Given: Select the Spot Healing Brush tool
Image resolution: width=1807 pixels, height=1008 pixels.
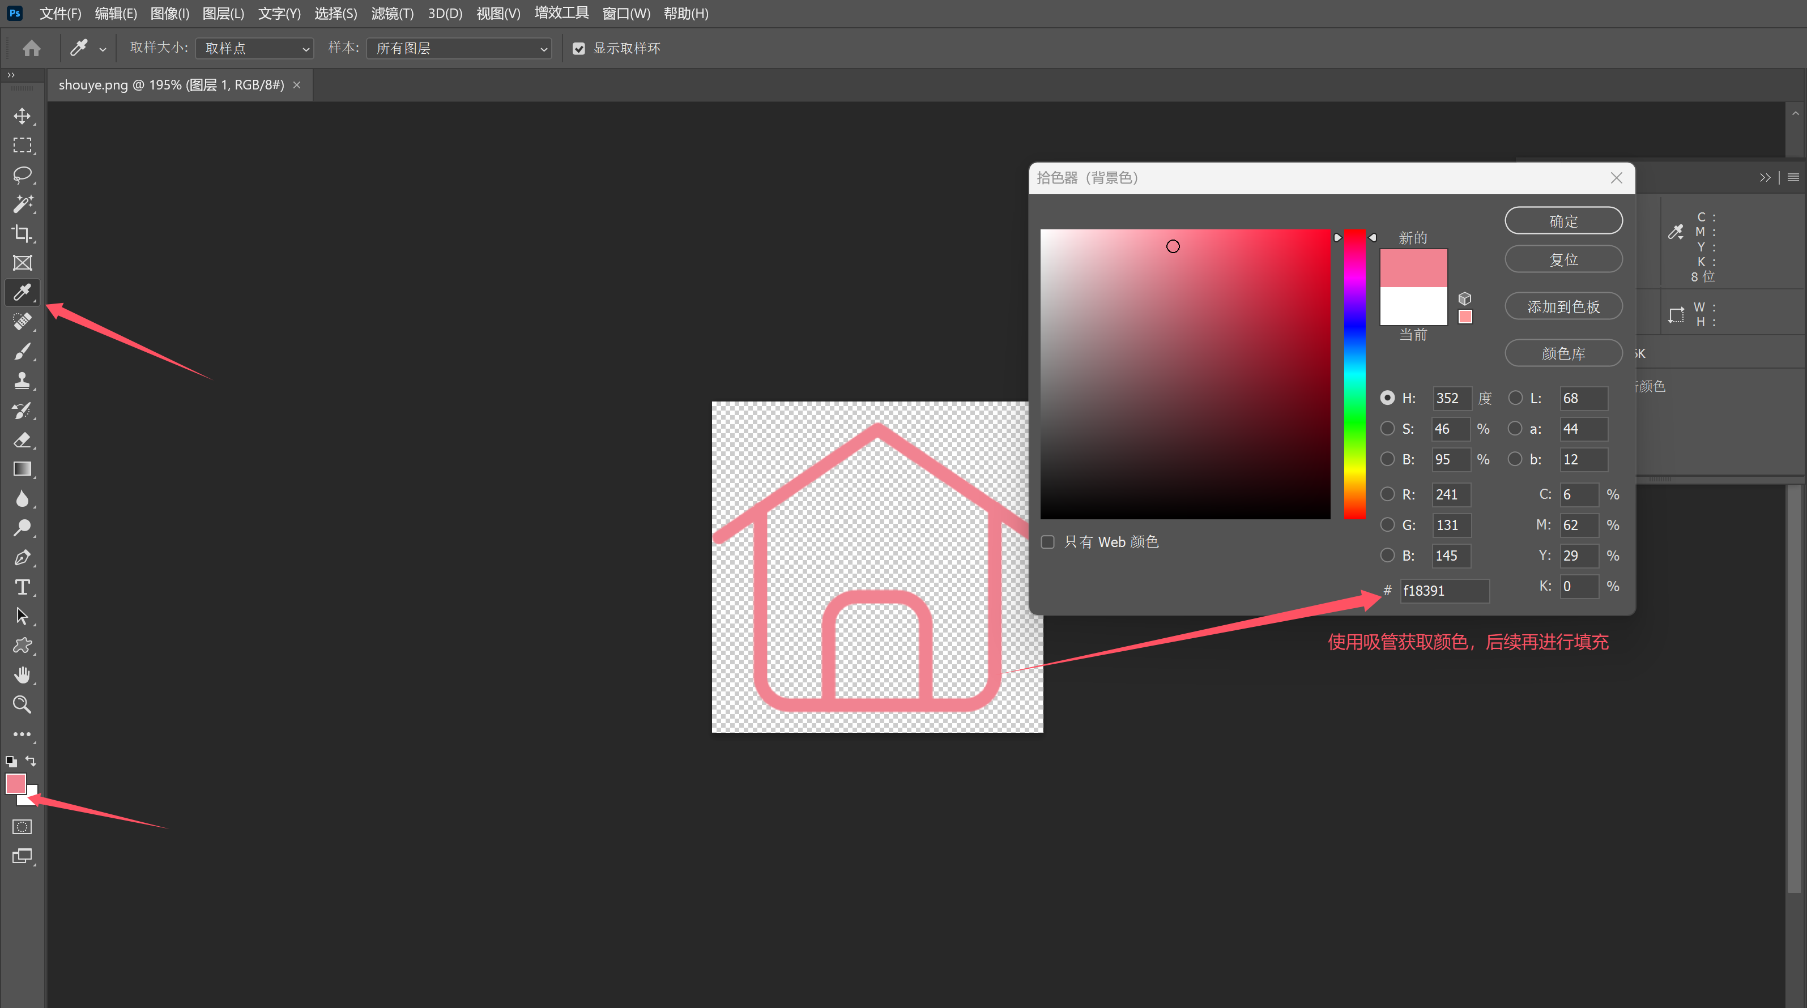Looking at the screenshot, I should click(22, 322).
